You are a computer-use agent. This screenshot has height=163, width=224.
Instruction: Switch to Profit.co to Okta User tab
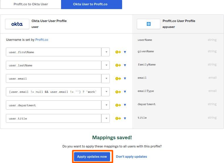click(31, 4)
